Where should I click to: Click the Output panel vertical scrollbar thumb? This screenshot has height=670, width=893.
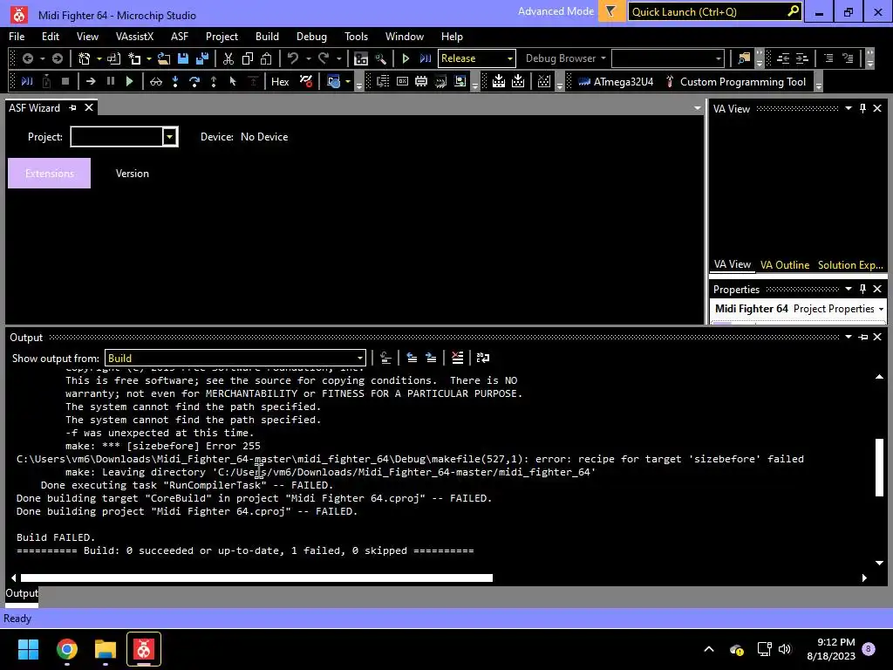(879, 468)
